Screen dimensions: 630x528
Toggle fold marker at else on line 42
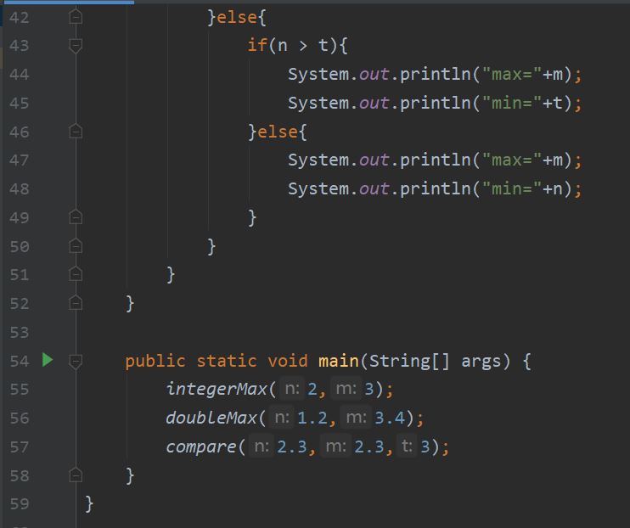[x=76, y=17]
